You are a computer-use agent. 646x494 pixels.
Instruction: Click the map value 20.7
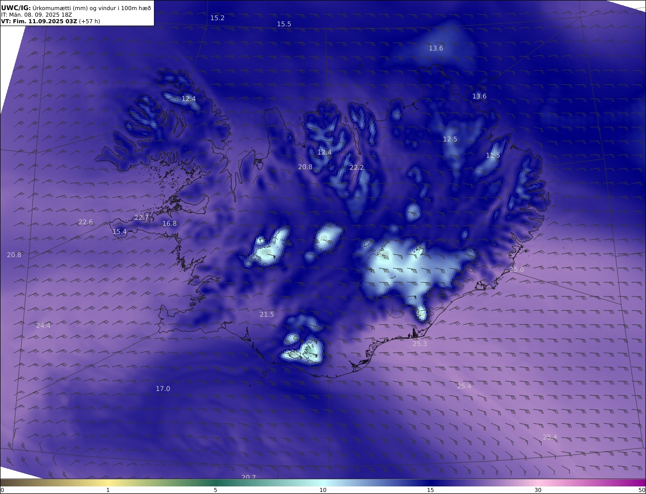[x=249, y=477]
